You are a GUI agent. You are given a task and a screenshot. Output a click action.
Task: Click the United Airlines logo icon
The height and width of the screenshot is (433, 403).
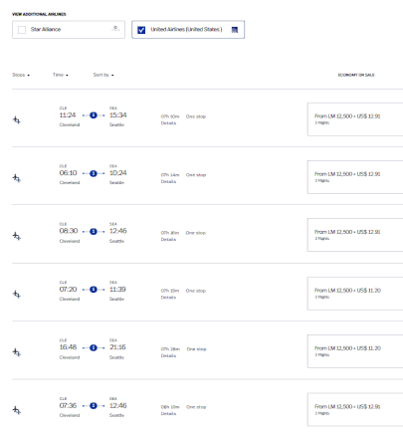(235, 30)
